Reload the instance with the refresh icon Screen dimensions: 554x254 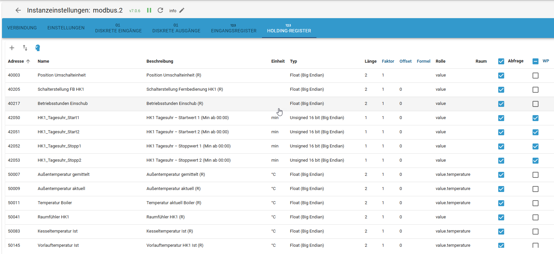tap(160, 10)
